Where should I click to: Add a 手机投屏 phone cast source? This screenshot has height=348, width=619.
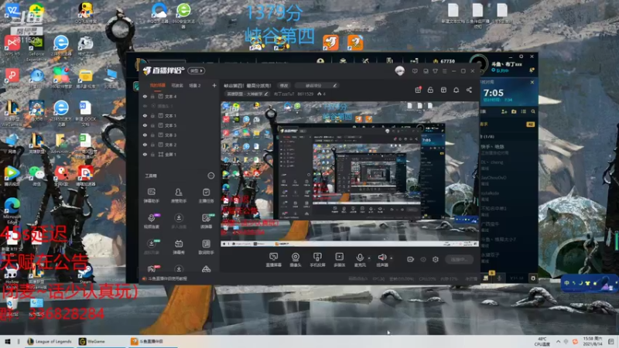317,260
